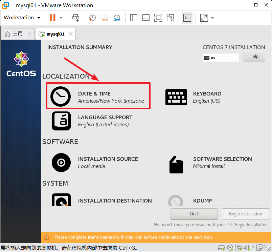Click the Quit button
The height and width of the screenshot is (252, 272).
[194, 214]
